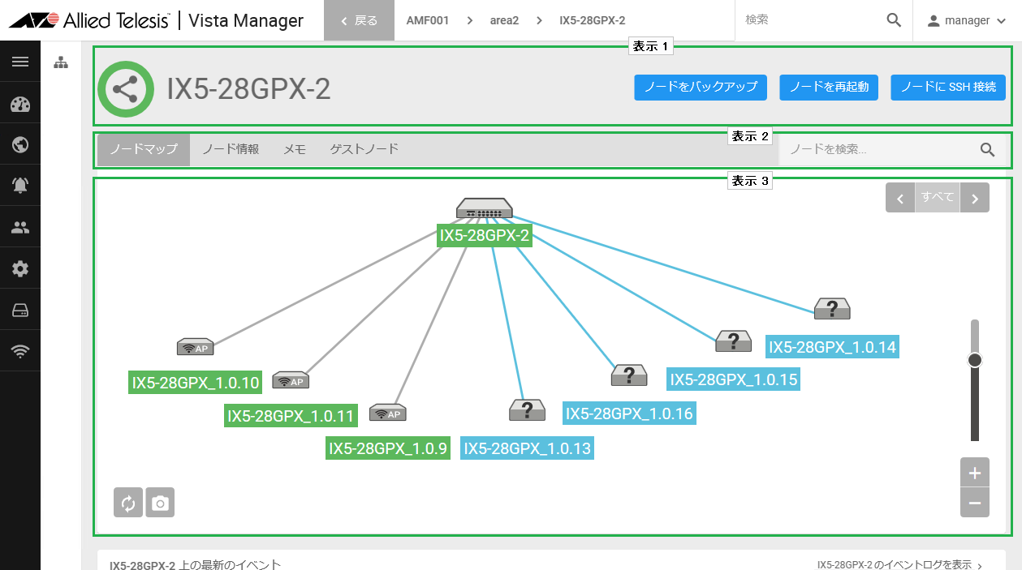Click the ノードを再起動 button
The width and height of the screenshot is (1022, 570).
pyautogui.click(x=829, y=88)
